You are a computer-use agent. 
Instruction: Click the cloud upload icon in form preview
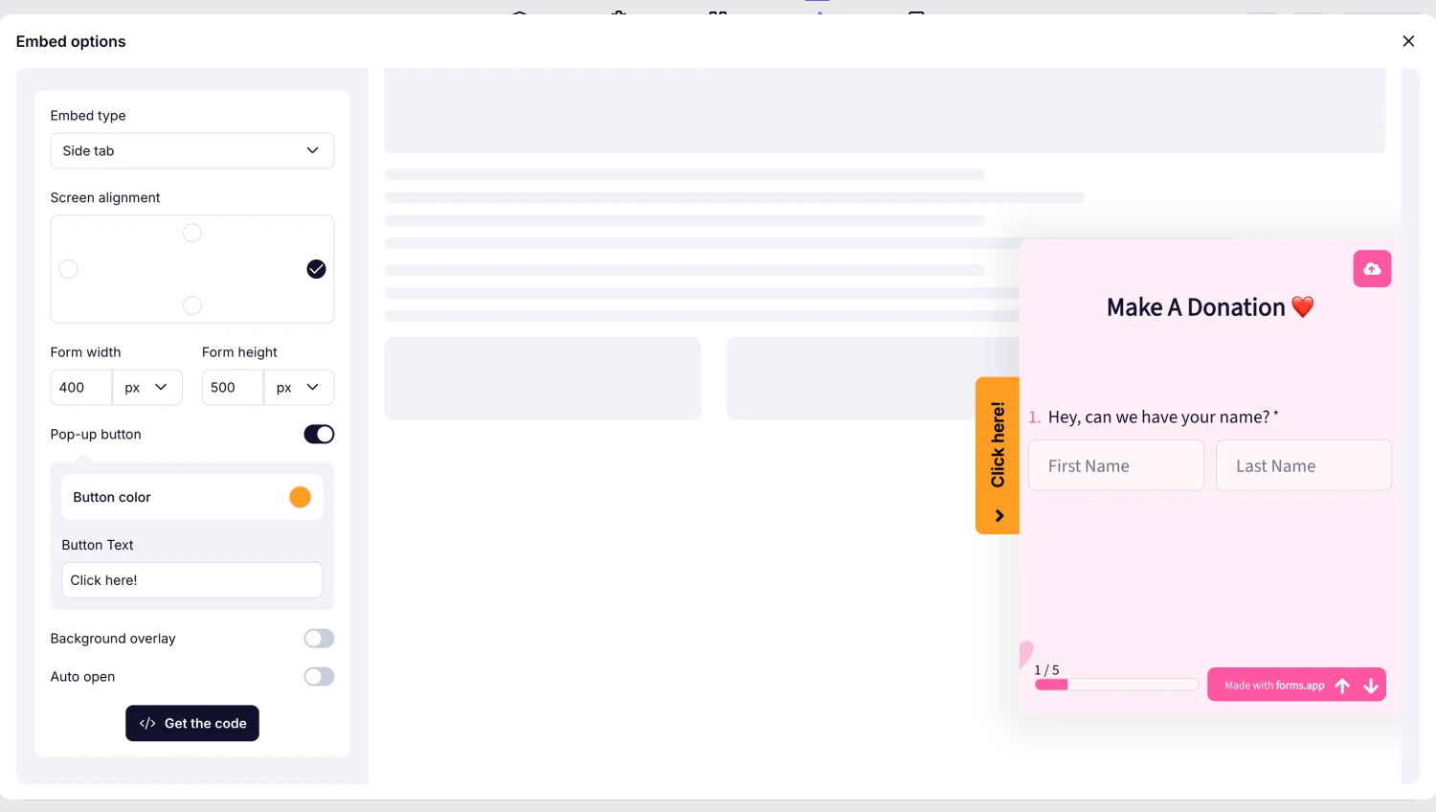(1372, 269)
